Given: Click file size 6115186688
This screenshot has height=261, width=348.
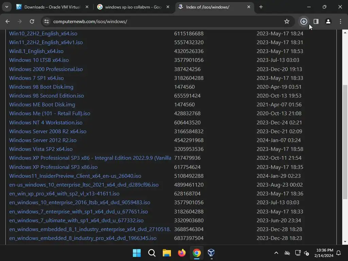Looking at the screenshot, I should pyautogui.click(x=189, y=34).
